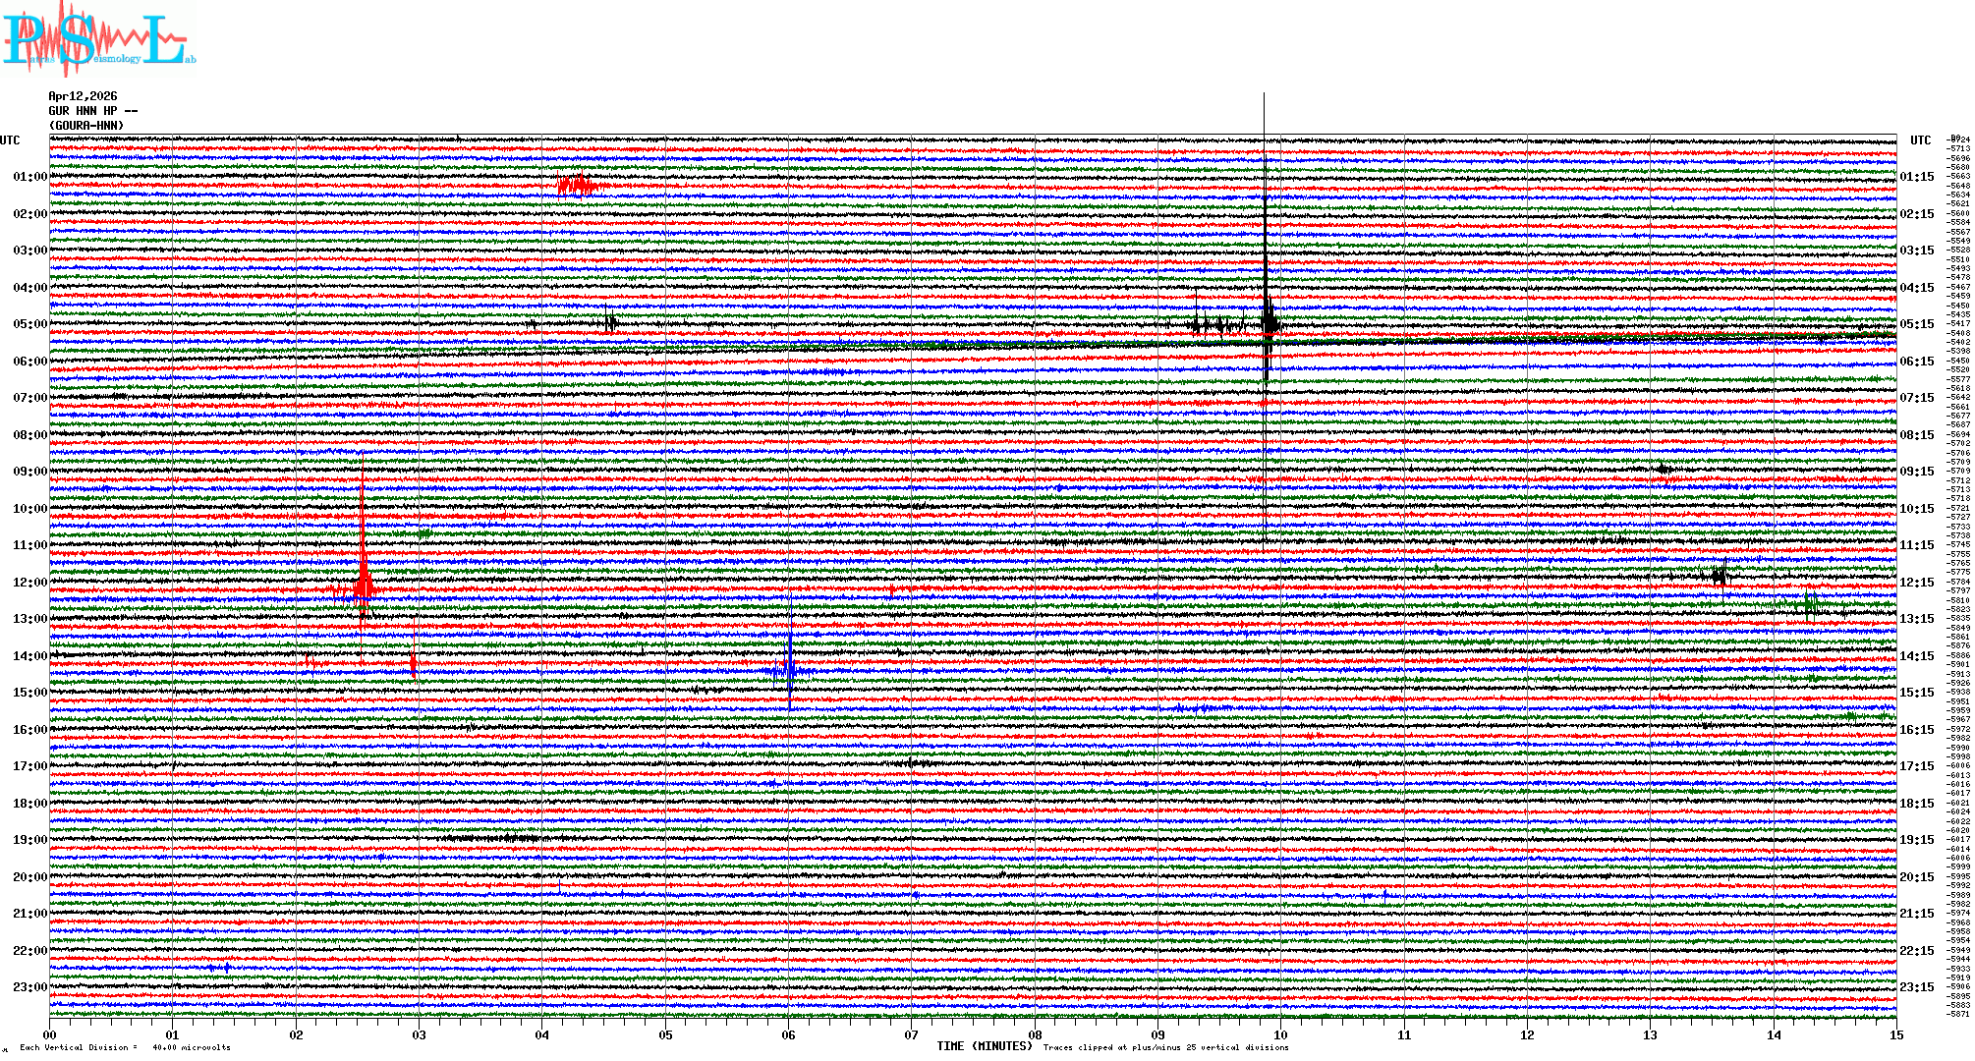Click the 05:00 hour label on left
Image resolution: width=1975 pixels, height=1061 pixels.
(x=29, y=324)
